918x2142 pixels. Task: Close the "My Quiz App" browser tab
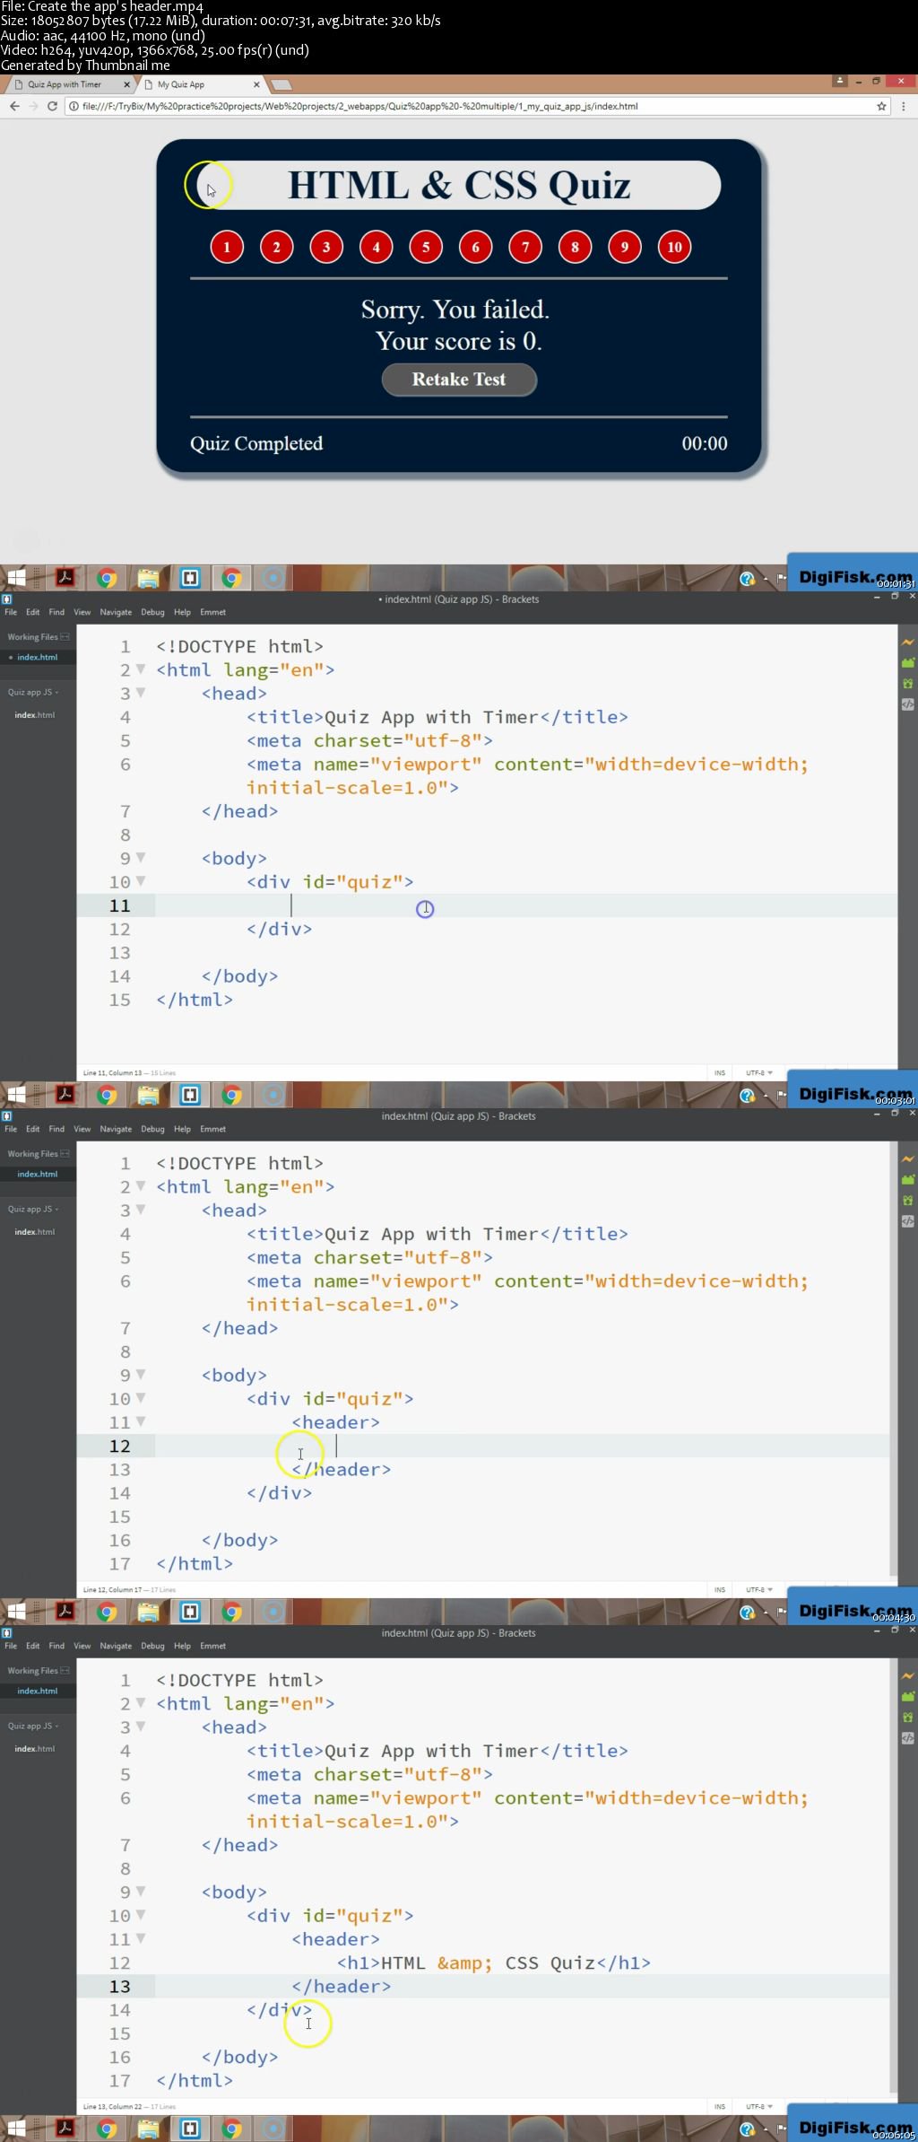[x=256, y=84]
